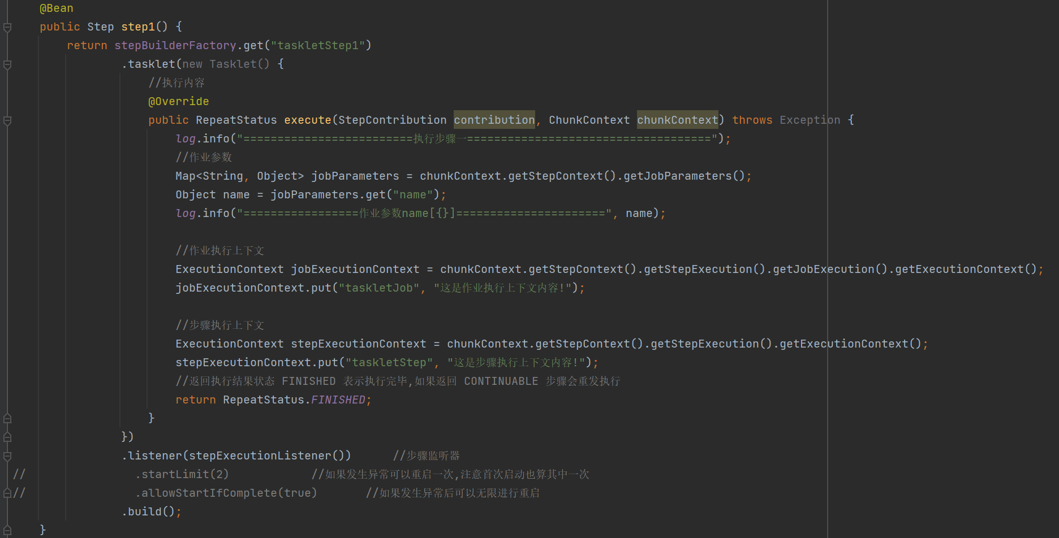Collapse the execute method via its fold arrow
Viewport: 1059px width, 538px height.
click(x=7, y=120)
